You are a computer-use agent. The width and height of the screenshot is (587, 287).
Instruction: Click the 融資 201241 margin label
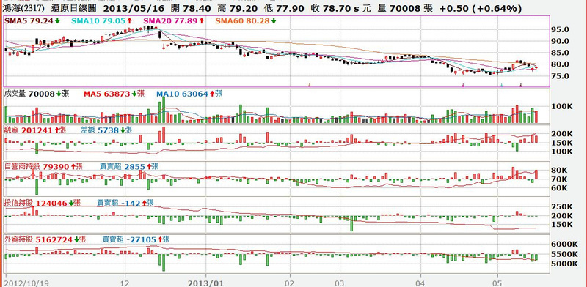(x=35, y=130)
